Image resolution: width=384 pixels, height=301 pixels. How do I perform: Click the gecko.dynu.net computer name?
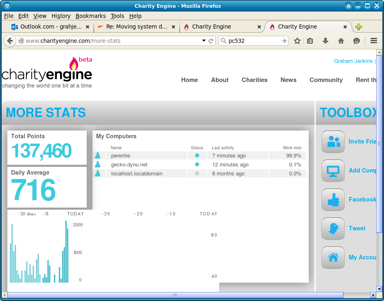pyautogui.click(x=129, y=165)
